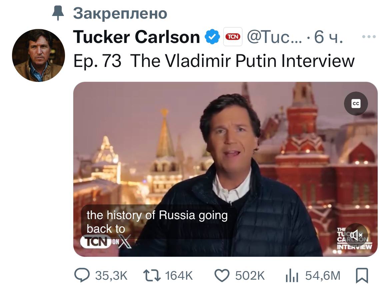390x297 pixels.
Task: Click the blue verified checkmark badge
Action: (x=212, y=37)
